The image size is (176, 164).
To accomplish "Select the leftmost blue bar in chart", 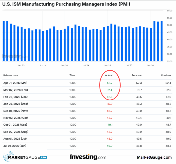I will pyautogui.click(x=4, y=41).
